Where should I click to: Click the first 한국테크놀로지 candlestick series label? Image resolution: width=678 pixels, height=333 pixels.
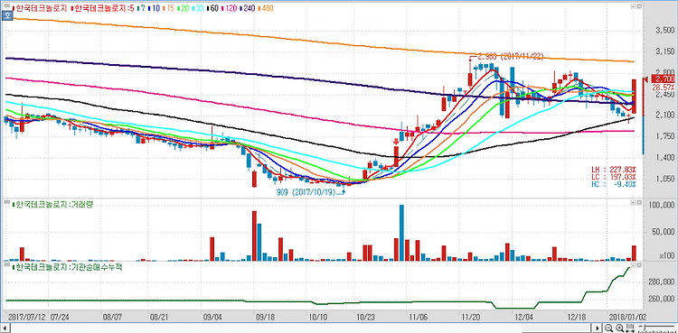click(x=40, y=8)
